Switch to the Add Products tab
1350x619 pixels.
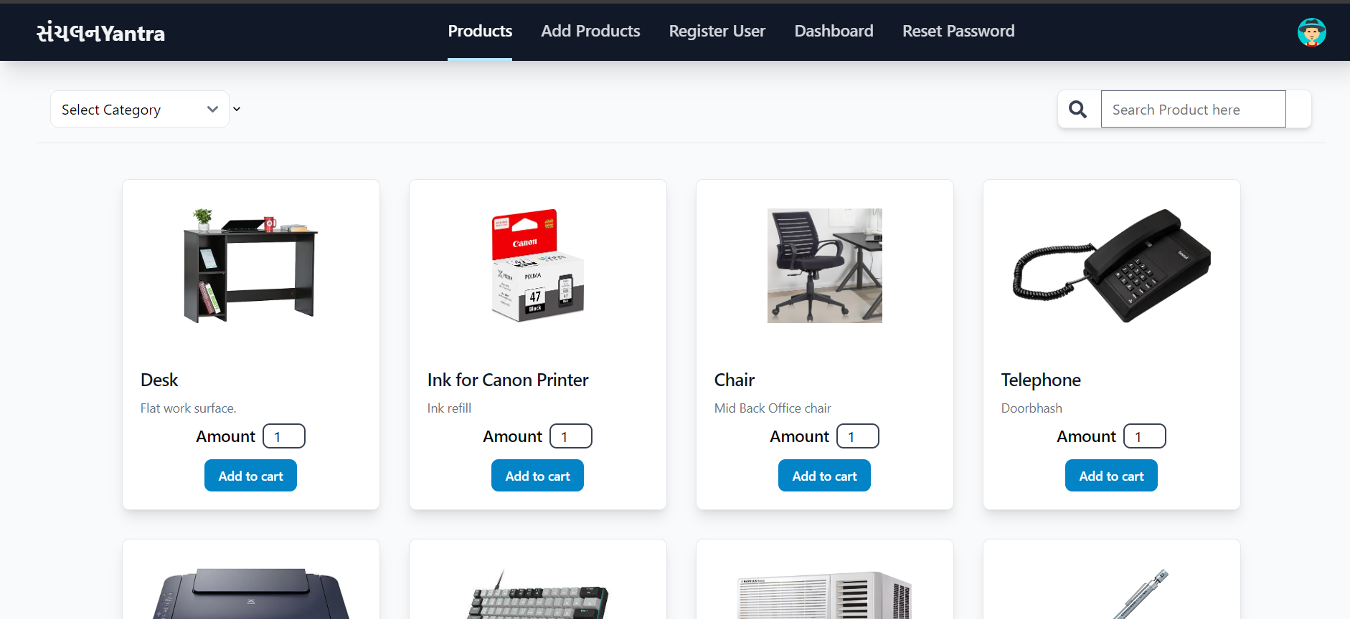point(590,31)
